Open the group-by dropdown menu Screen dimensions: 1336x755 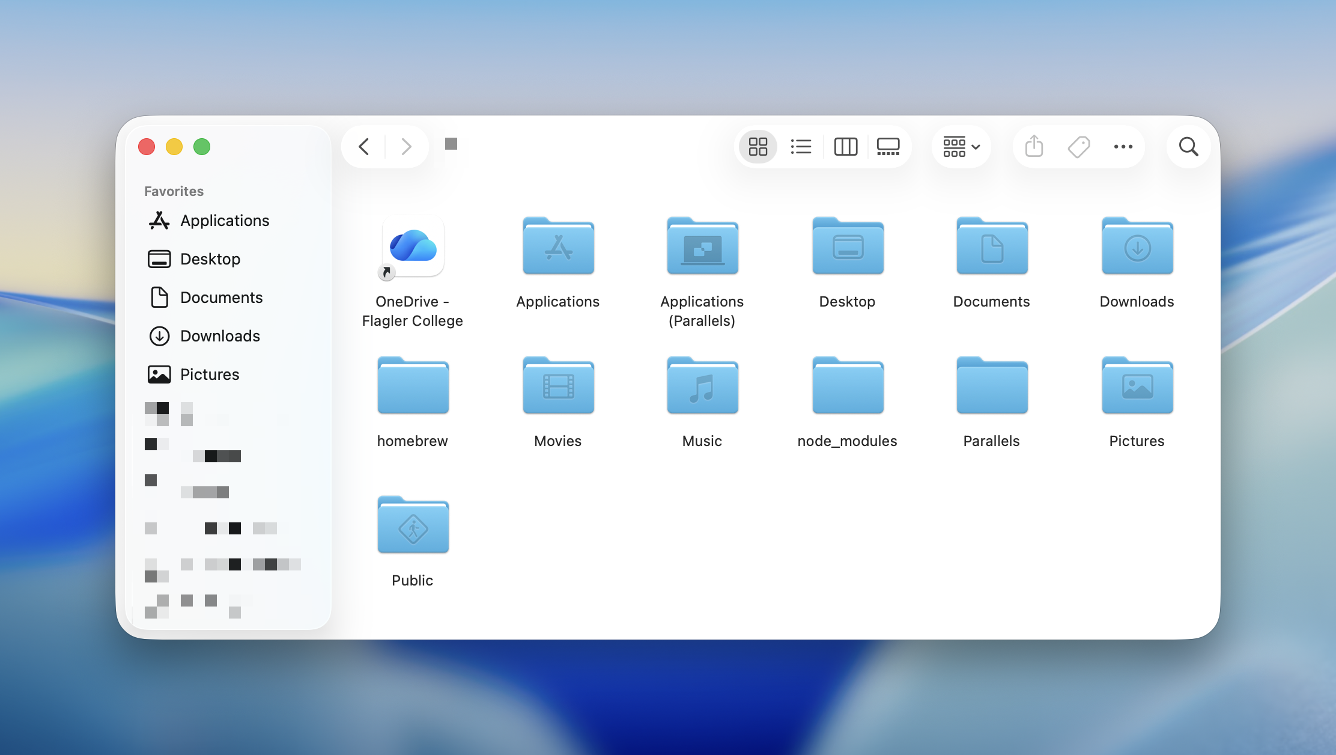(x=961, y=147)
